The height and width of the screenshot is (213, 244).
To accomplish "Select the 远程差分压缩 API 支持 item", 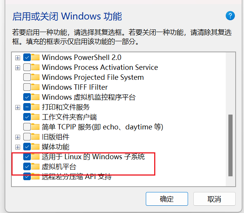I will tap(77, 177).
